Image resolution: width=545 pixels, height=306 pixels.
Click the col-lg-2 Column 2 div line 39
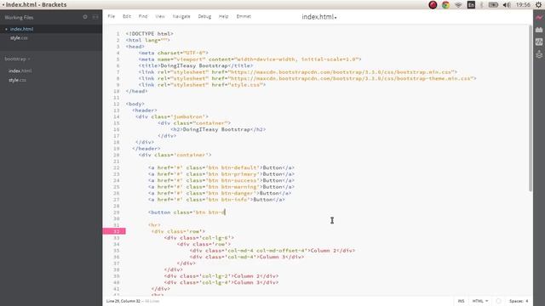click(x=221, y=276)
